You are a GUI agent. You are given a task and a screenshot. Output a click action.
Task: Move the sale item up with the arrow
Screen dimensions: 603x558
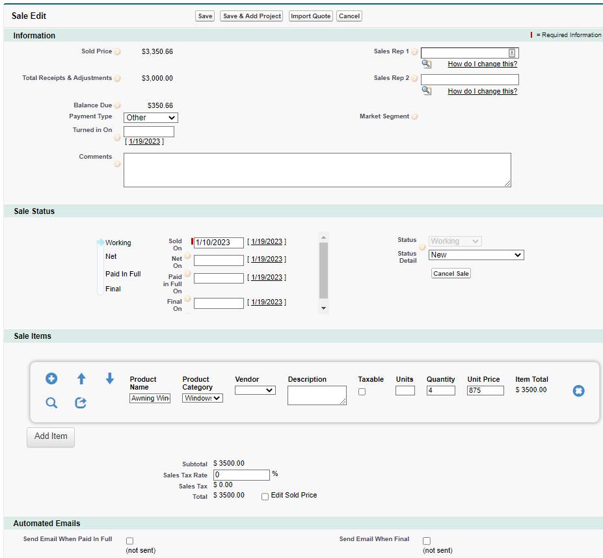pyautogui.click(x=81, y=379)
